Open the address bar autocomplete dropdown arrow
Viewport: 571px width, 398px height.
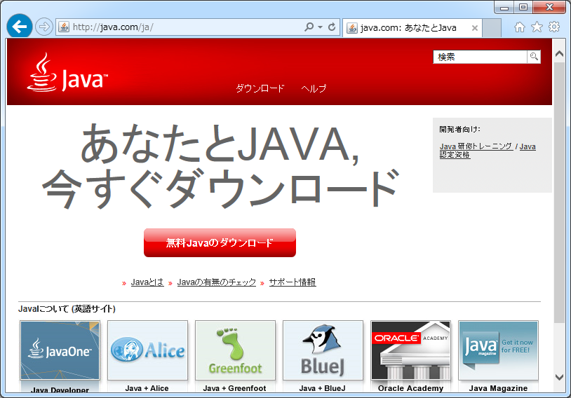pos(320,27)
